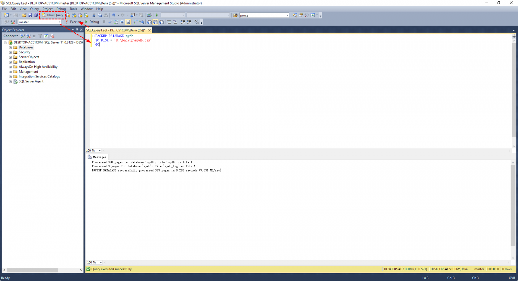Screen dimensions: 518x281
Task: Click the Refresh icon in Object Explorer
Action: coord(46,36)
